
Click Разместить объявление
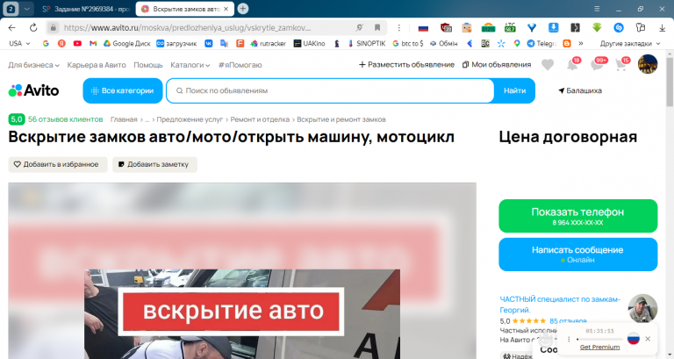tap(406, 64)
